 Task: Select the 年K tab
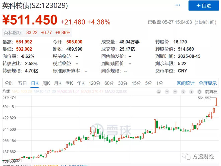coord(81,83)
